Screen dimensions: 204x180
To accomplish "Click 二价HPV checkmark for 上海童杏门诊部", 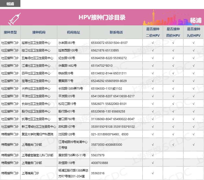I will coord(153,163).
